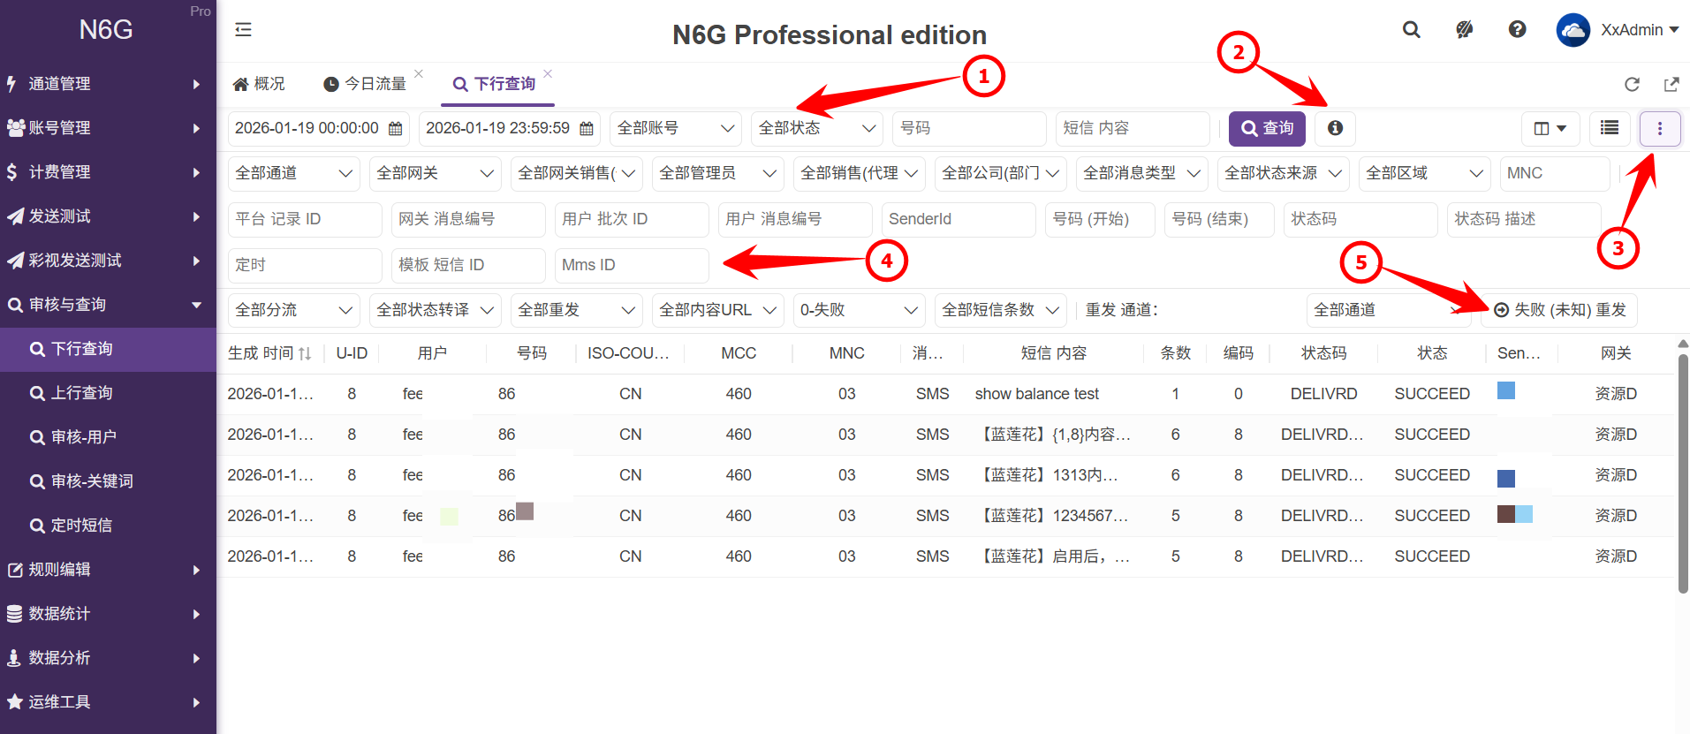Expand the 规则编辑 sidebar menu

point(108,570)
